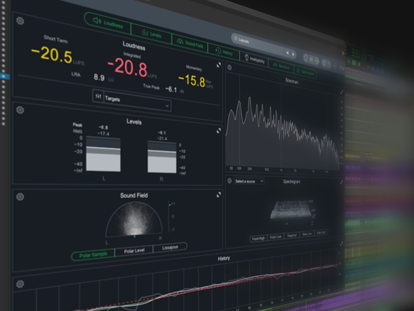Select Side High spectrogram view
The height and width of the screenshot is (311, 414).
click(321, 232)
